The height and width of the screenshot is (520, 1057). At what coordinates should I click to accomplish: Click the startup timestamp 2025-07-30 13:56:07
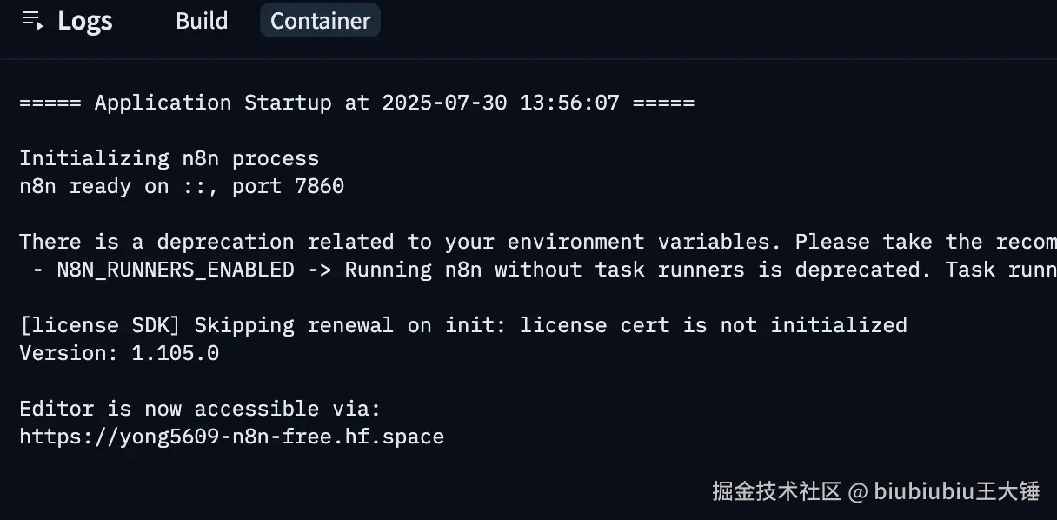(501, 103)
